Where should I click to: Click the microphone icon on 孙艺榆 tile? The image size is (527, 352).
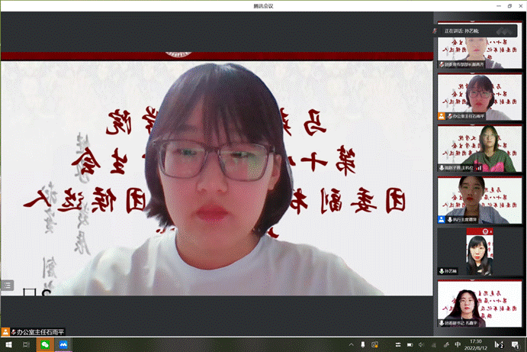pyautogui.click(x=442, y=271)
